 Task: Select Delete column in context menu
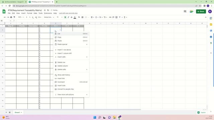click(x=71, y=66)
